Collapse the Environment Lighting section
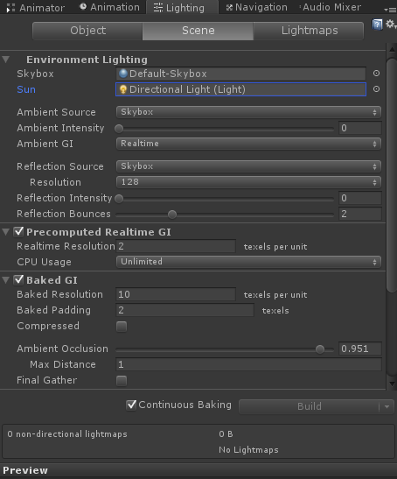 click(x=6, y=60)
